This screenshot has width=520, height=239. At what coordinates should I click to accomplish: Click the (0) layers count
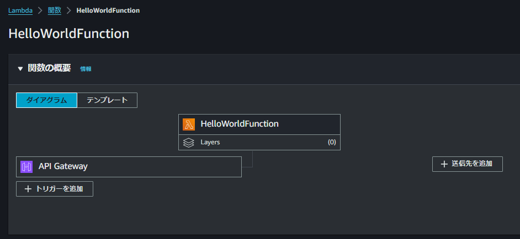332,142
